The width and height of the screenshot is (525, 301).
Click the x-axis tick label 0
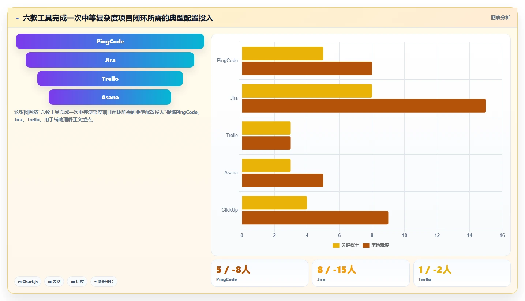[x=242, y=235]
